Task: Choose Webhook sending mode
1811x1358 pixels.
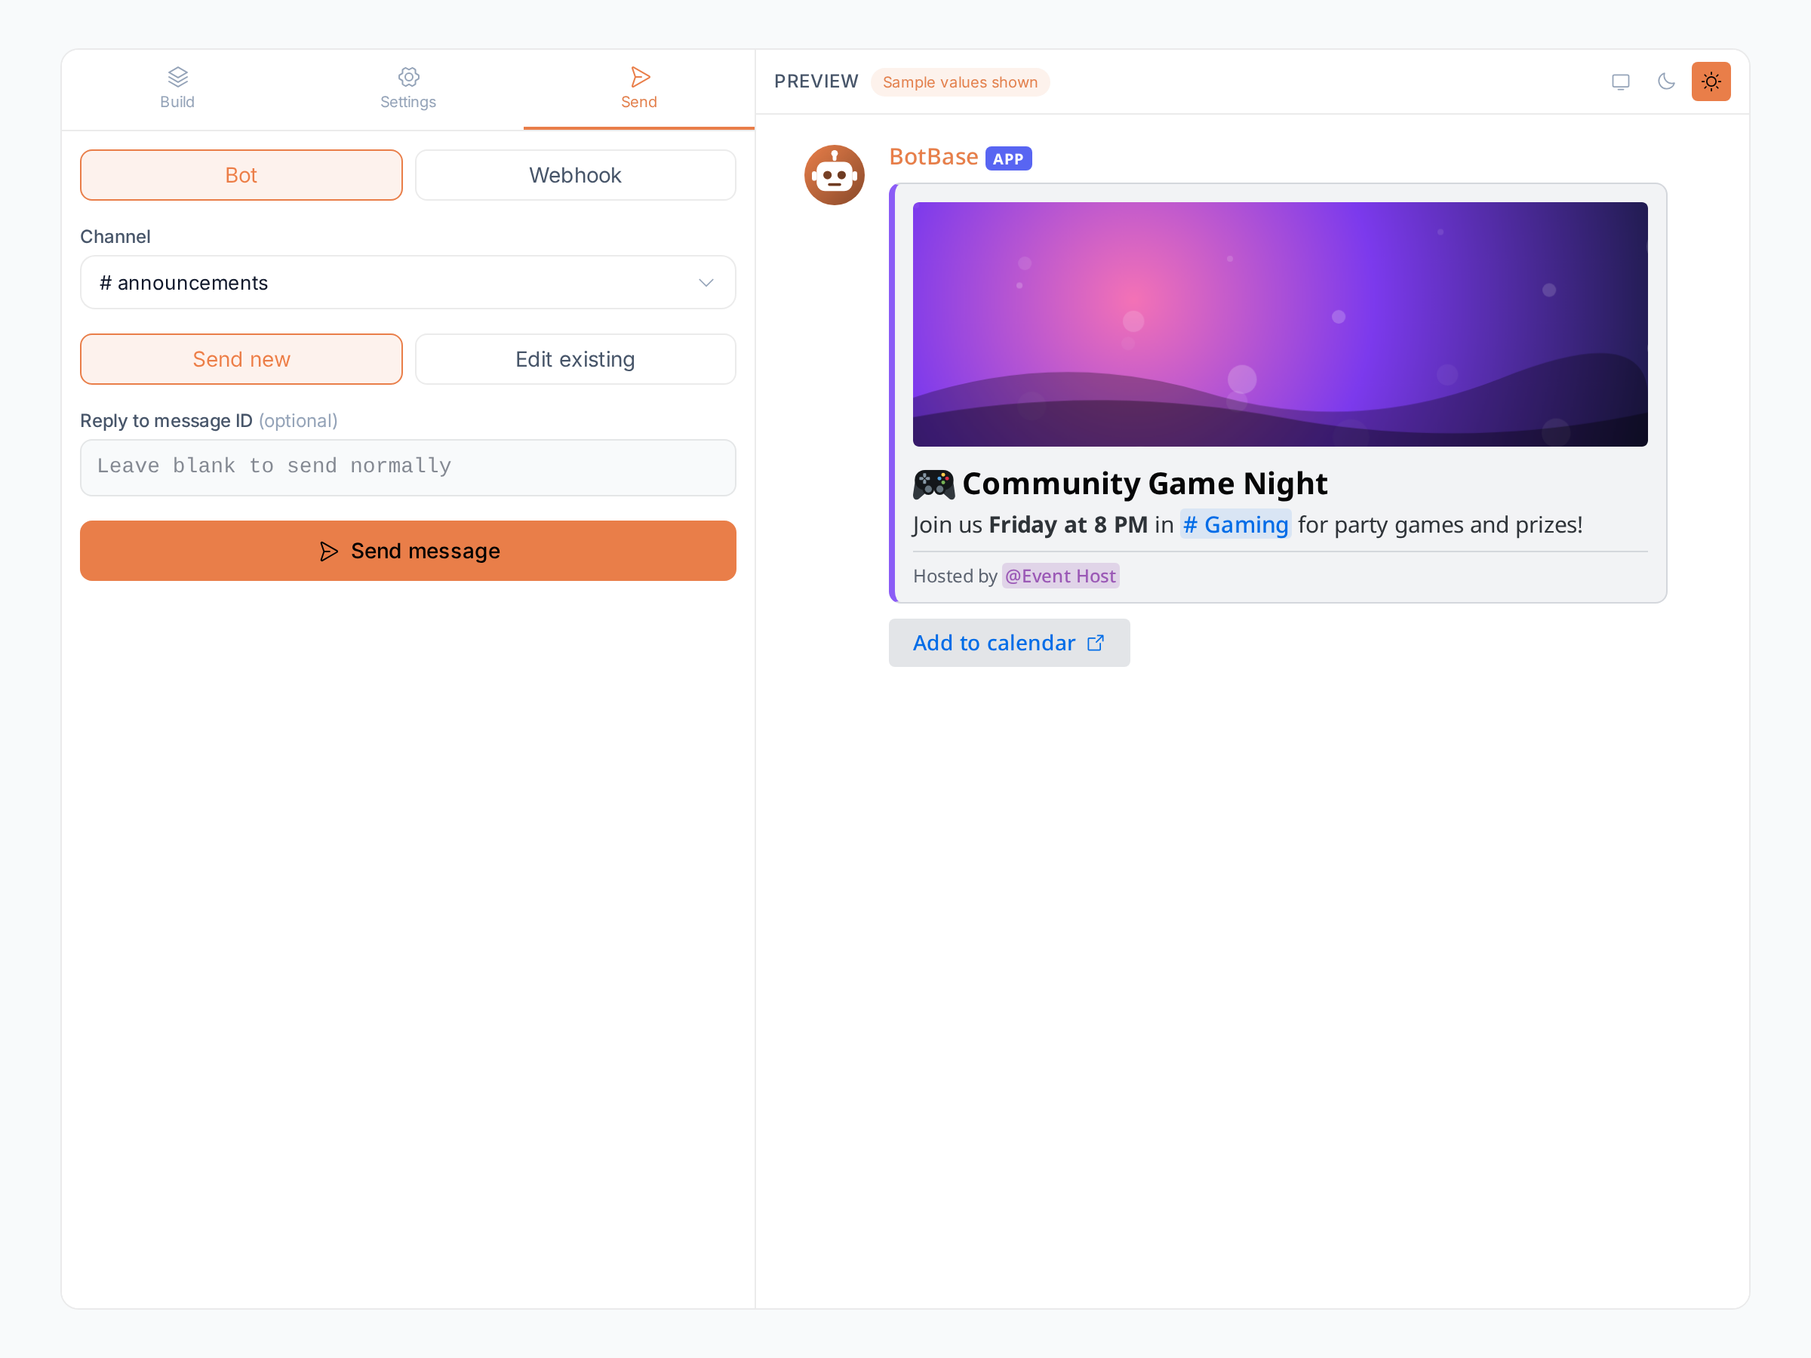Action: click(576, 175)
